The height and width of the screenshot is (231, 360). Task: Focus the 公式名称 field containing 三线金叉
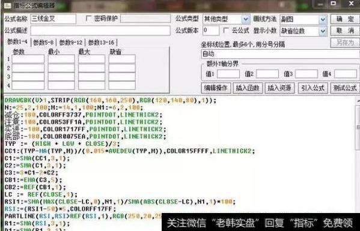53,19
